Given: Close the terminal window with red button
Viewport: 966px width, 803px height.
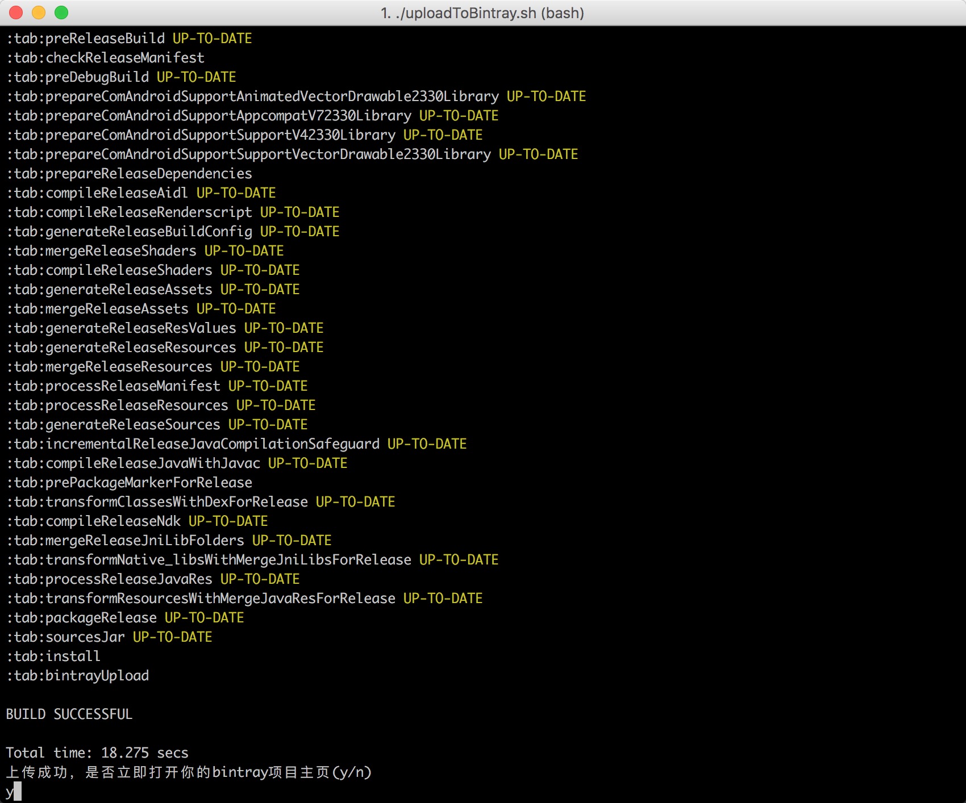Looking at the screenshot, I should 16,12.
